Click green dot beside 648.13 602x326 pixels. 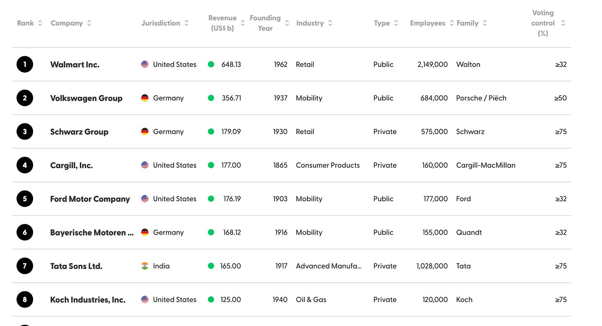(211, 64)
